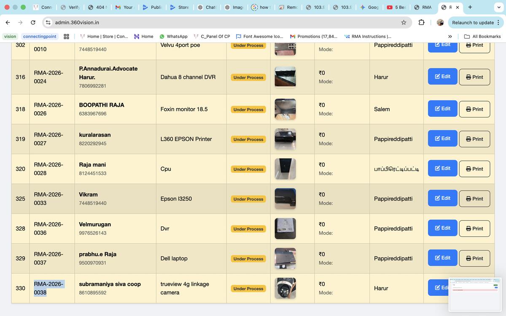Switch to the RMA tab

pos(423,7)
